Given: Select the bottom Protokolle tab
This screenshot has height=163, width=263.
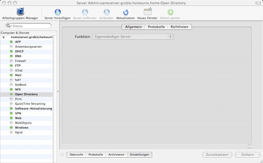Looking at the screenshot, I should (96, 155).
